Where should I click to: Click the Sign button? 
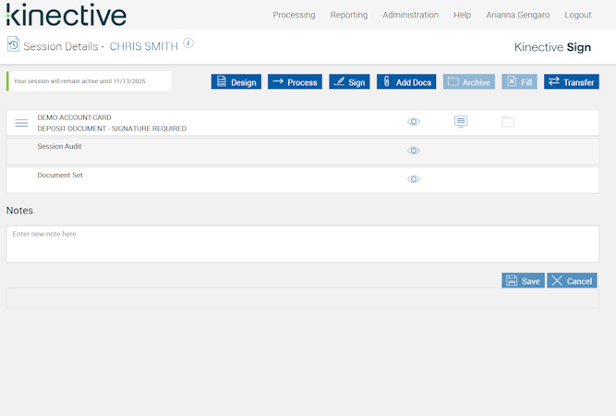[349, 81]
